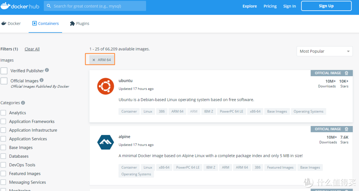
Task: Check the Messaging Services category
Action: (3, 182)
